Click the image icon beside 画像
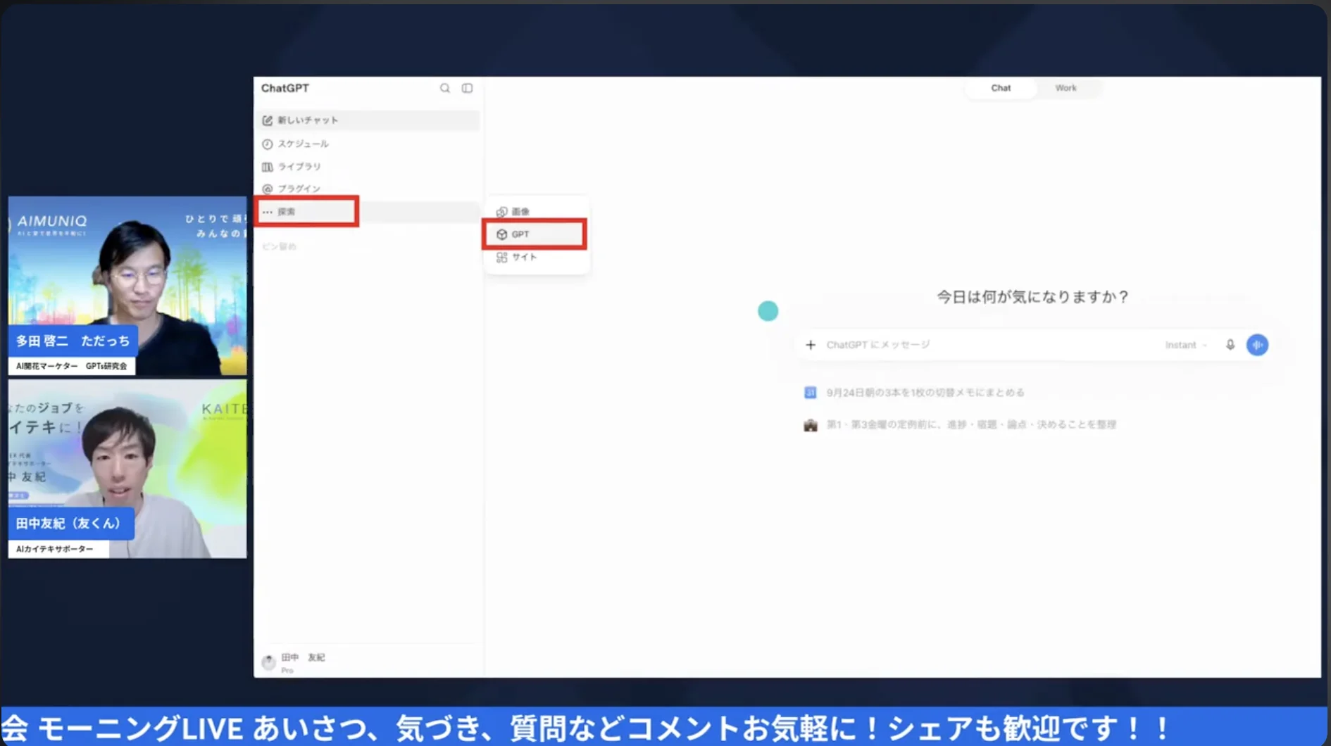Image resolution: width=1331 pixels, height=746 pixels. point(501,212)
